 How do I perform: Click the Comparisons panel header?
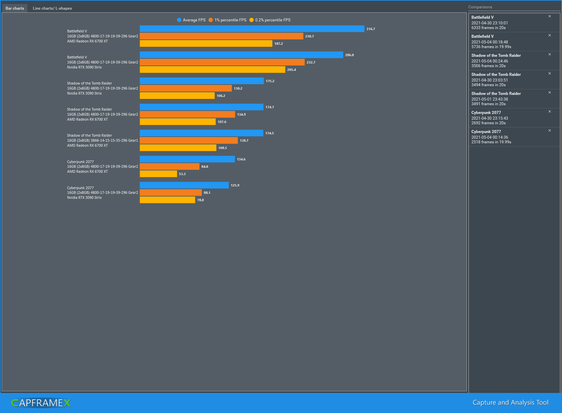pyautogui.click(x=480, y=7)
